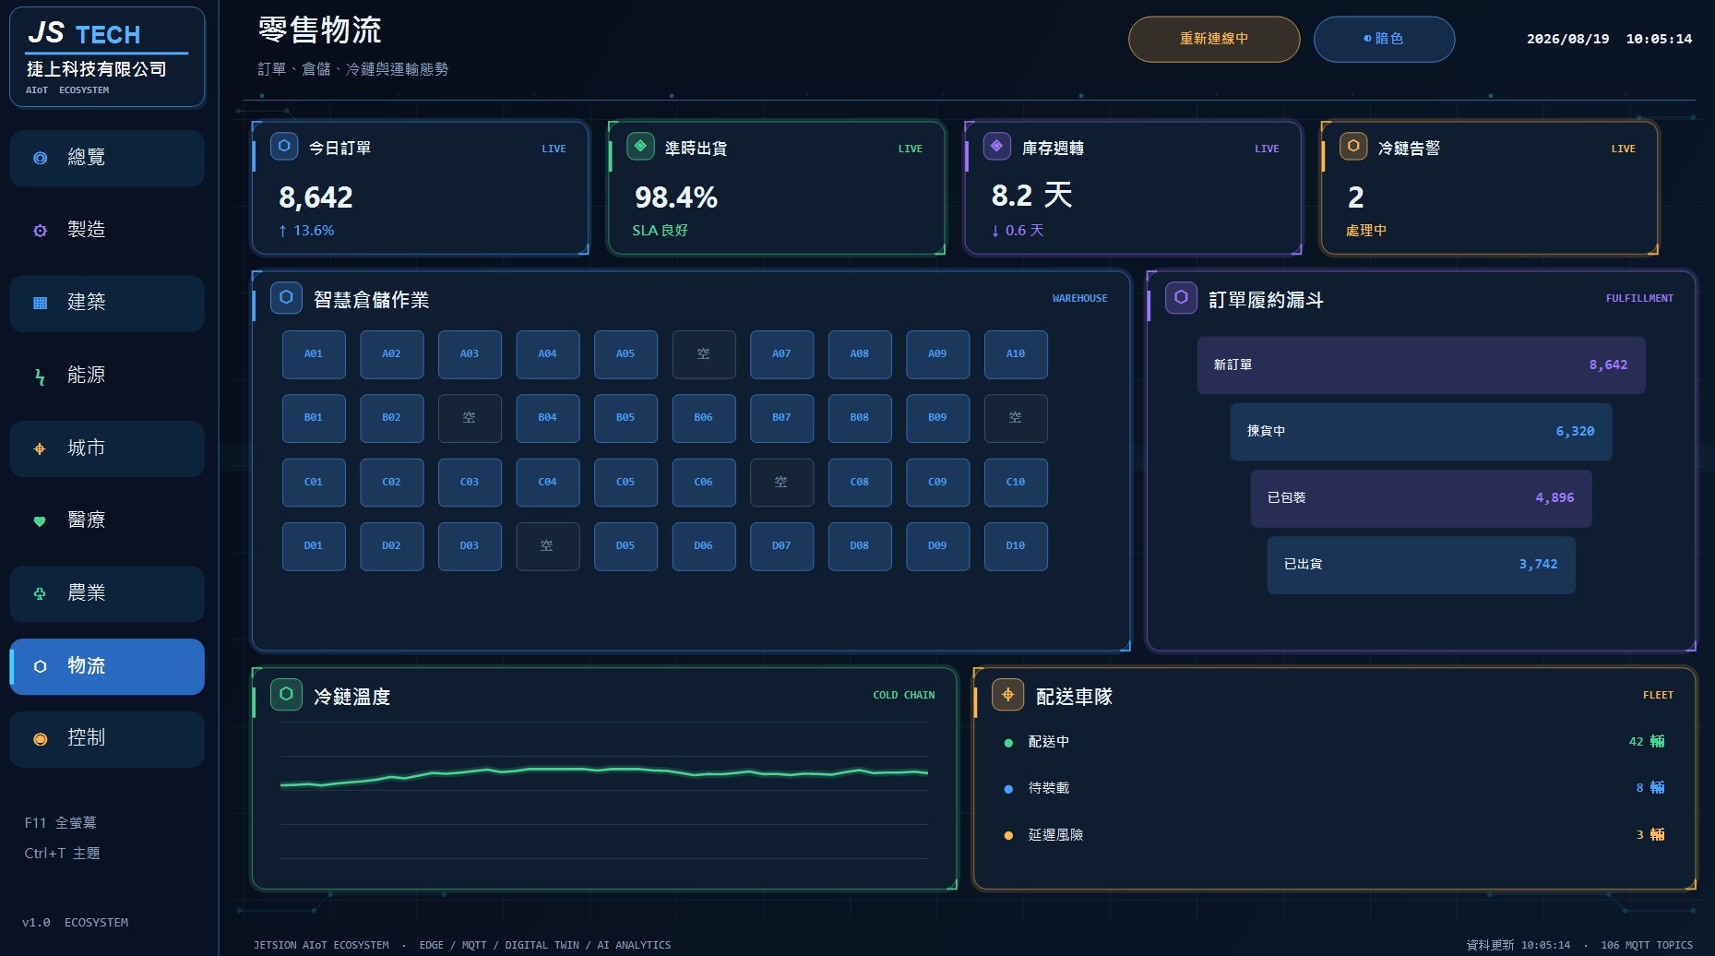Click the 重新連線中 status button
Image resolution: width=1715 pixels, height=956 pixels.
1214,39
